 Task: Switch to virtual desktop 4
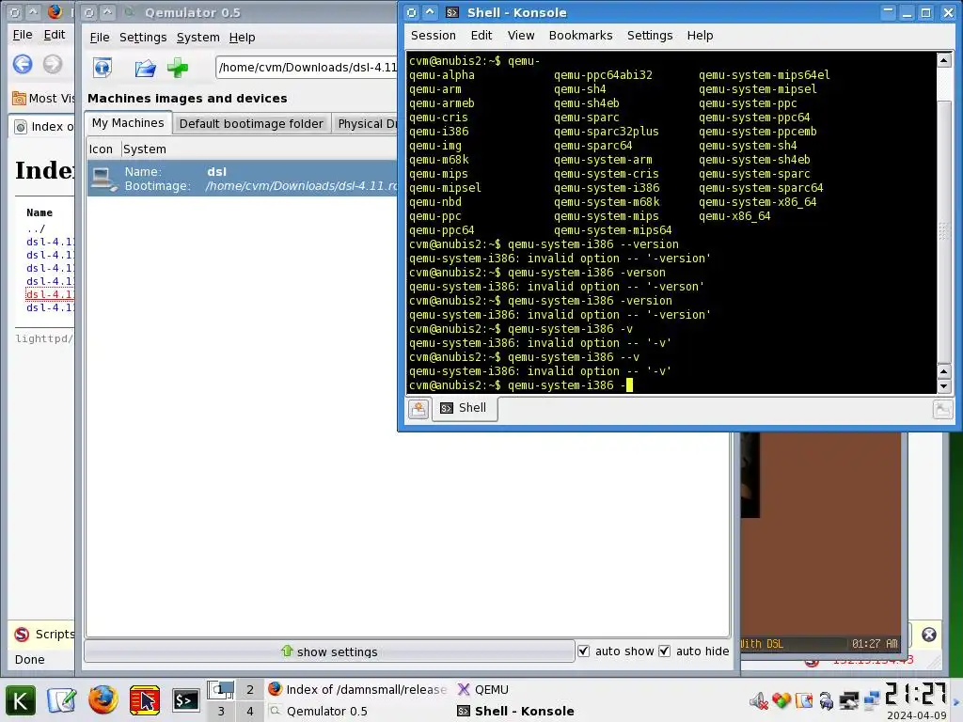[250, 711]
